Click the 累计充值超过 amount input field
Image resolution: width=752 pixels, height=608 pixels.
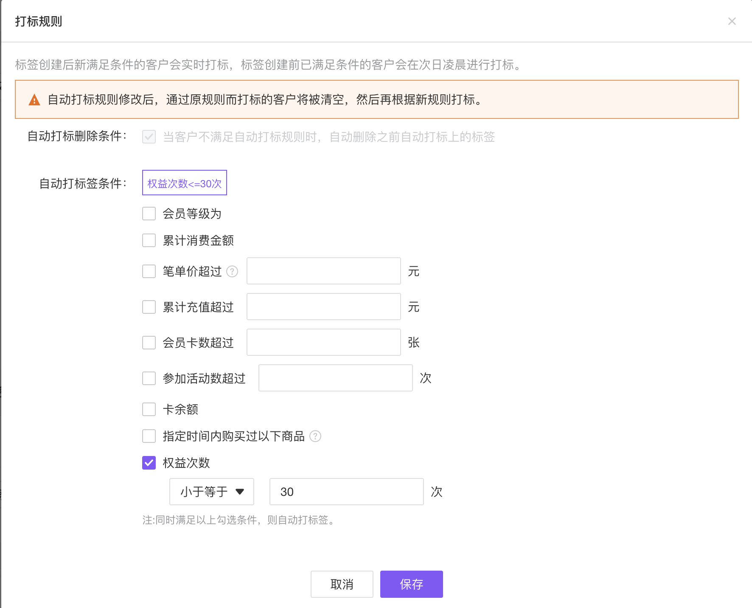click(x=323, y=307)
